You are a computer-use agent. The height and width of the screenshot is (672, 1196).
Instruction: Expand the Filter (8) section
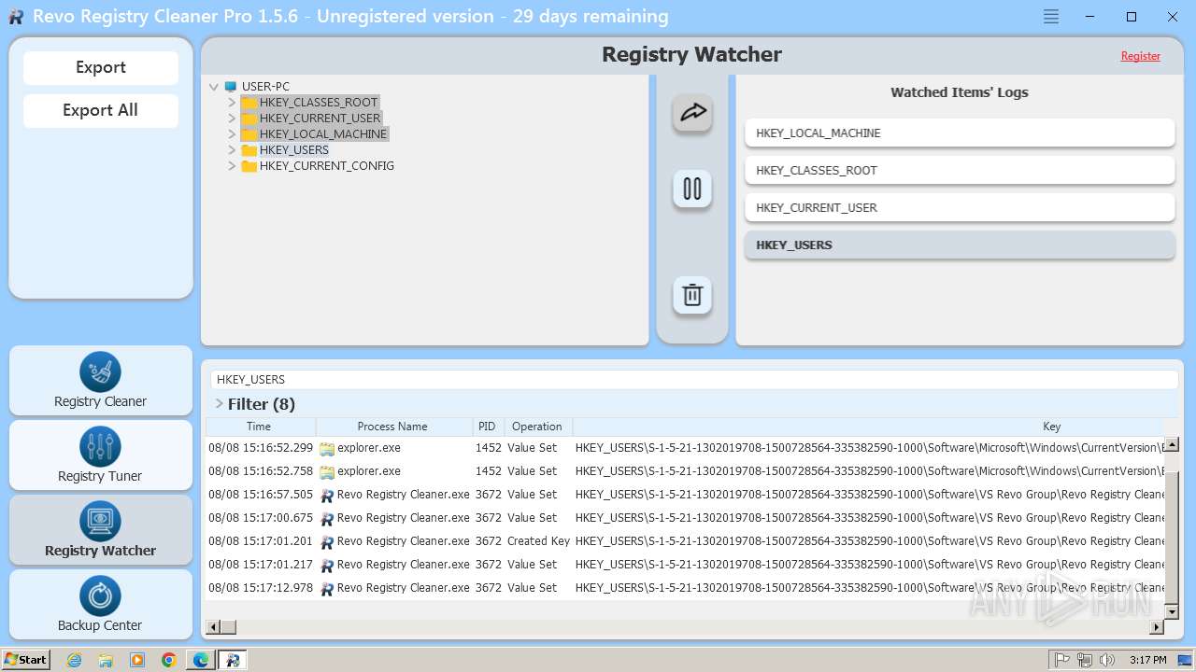(x=219, y=404)
